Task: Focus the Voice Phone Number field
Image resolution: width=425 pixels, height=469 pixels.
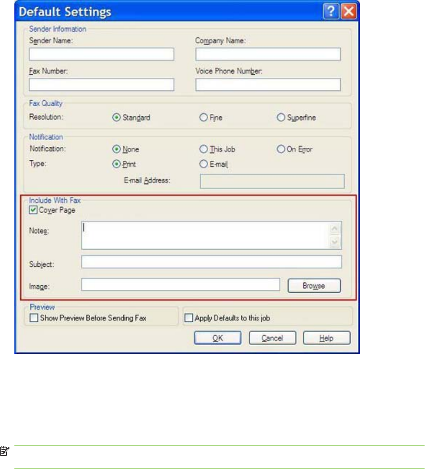Action: (268, 84)
